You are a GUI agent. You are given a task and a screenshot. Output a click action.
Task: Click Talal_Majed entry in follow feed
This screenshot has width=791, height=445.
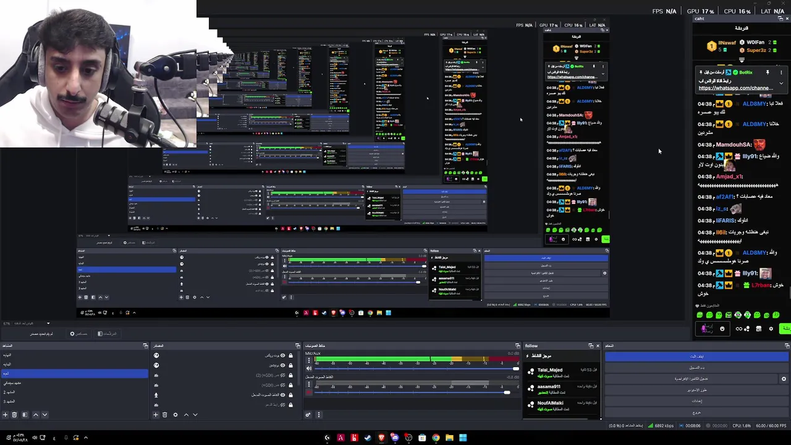pos(562,372)
